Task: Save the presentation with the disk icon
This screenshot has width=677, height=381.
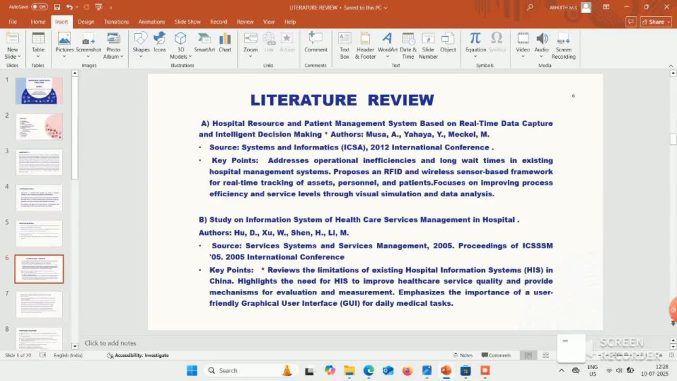Action: [x=57, y=7]
